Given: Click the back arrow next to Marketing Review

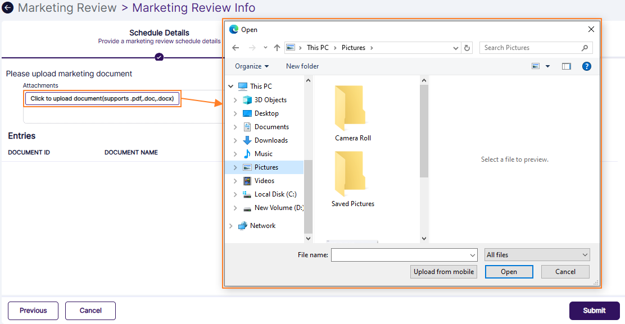Looking at the screenshot, I should point(8,8).
